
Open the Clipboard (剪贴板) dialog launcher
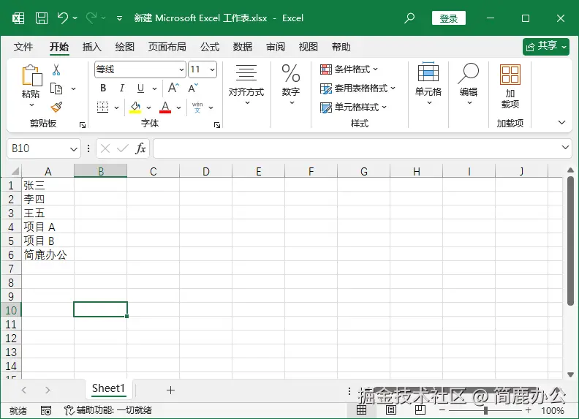(x=83, y=125)
